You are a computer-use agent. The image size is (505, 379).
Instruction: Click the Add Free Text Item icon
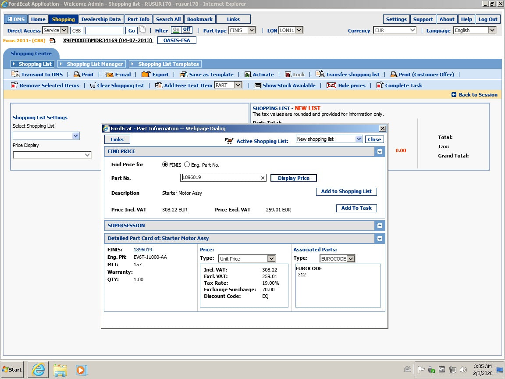pos(159,86)
